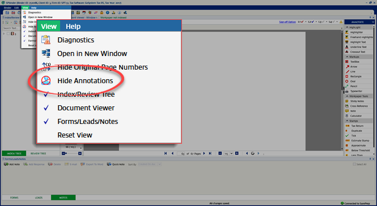
Task: Collapse the Markups section
Action: point(347,57)
